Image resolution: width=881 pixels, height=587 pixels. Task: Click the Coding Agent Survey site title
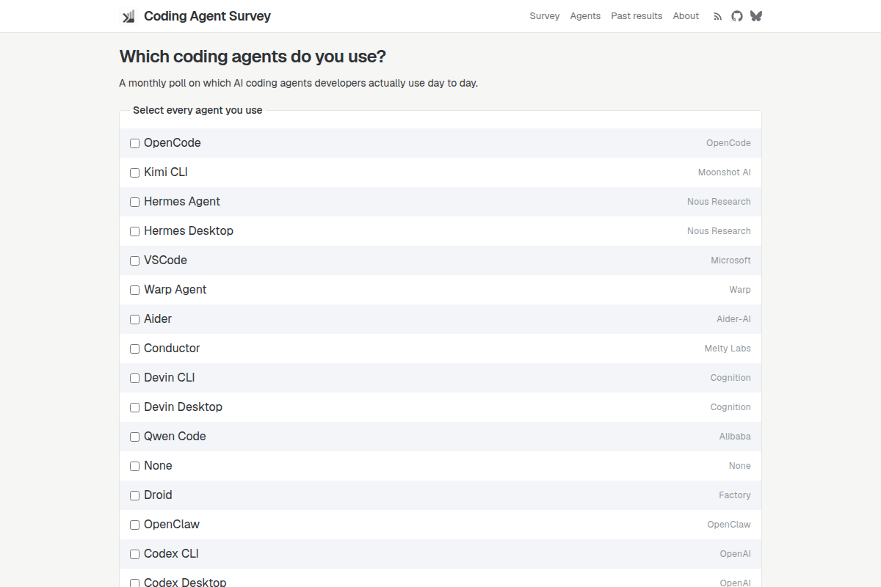coord(207,16)
